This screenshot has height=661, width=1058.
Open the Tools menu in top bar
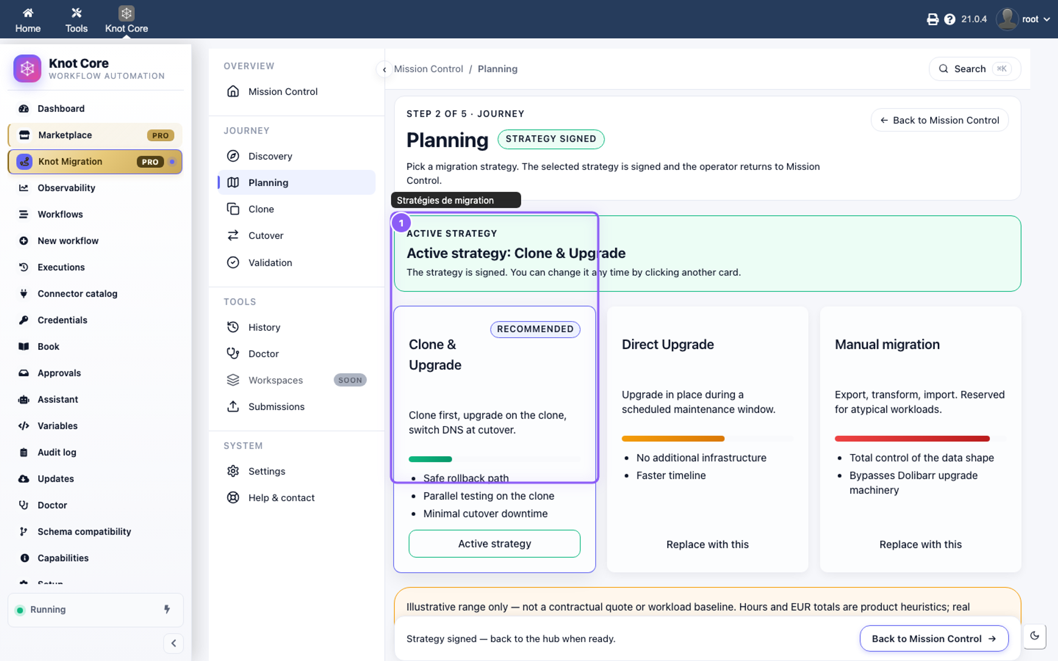76,20
